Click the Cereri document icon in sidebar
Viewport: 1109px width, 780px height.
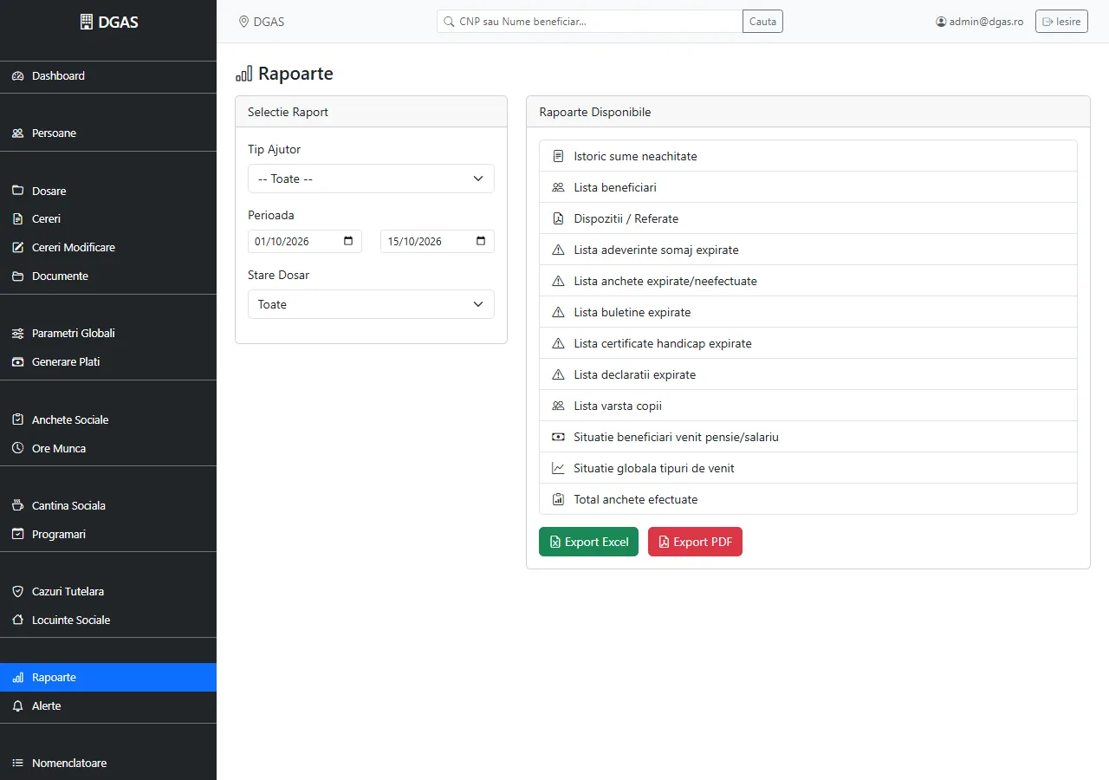click(x=17, y=219)
